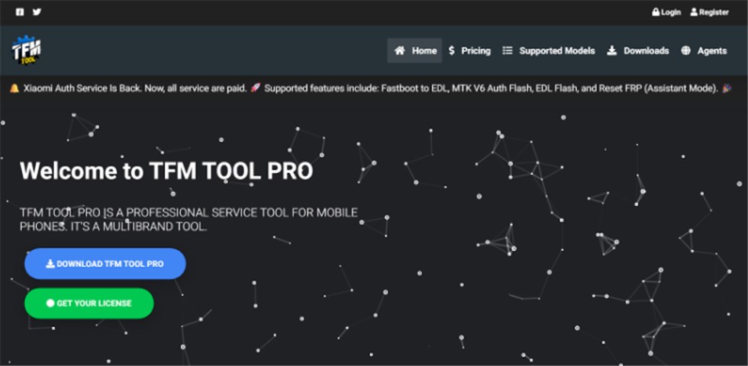Image resolution: width=748 pixels, height=366 pixels.
Task: Open the Facebook social icon
Action: coord(20,12)
